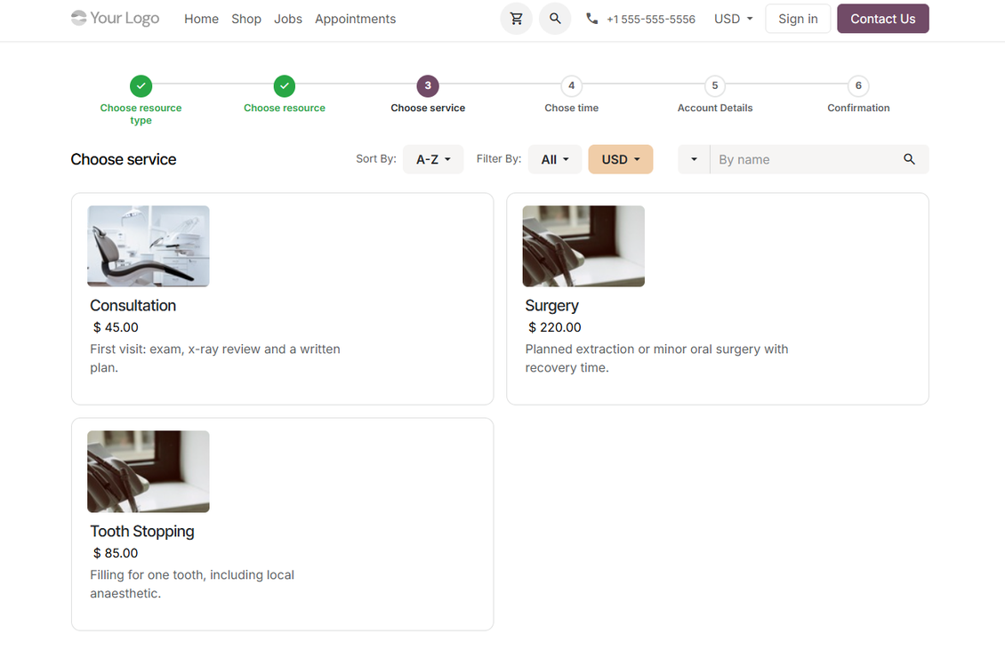This screenshot has width=1005, height=658.
Task: Click the Planned extraction description text
Action: pos(656,358)
